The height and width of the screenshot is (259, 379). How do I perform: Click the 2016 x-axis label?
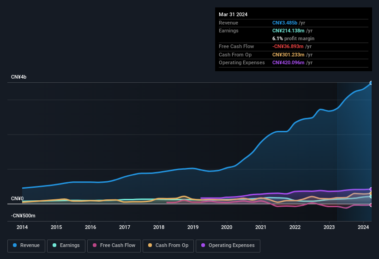pos(90,227)
